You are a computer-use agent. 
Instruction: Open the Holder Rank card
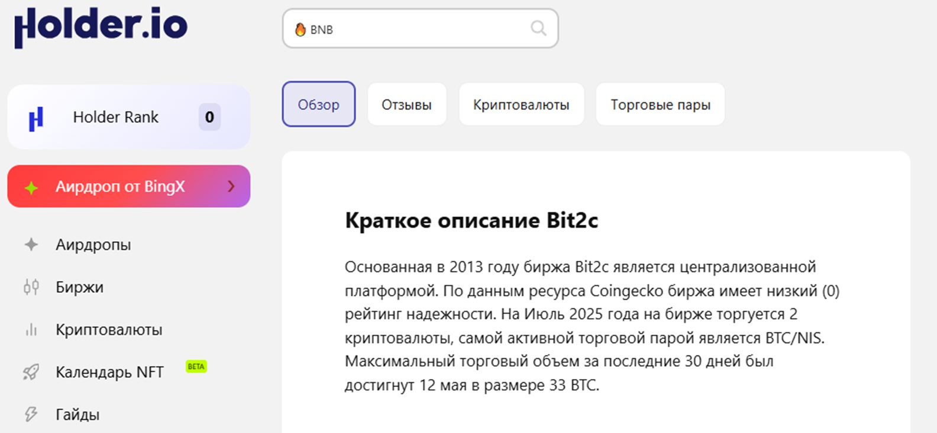tap(129, 117)
